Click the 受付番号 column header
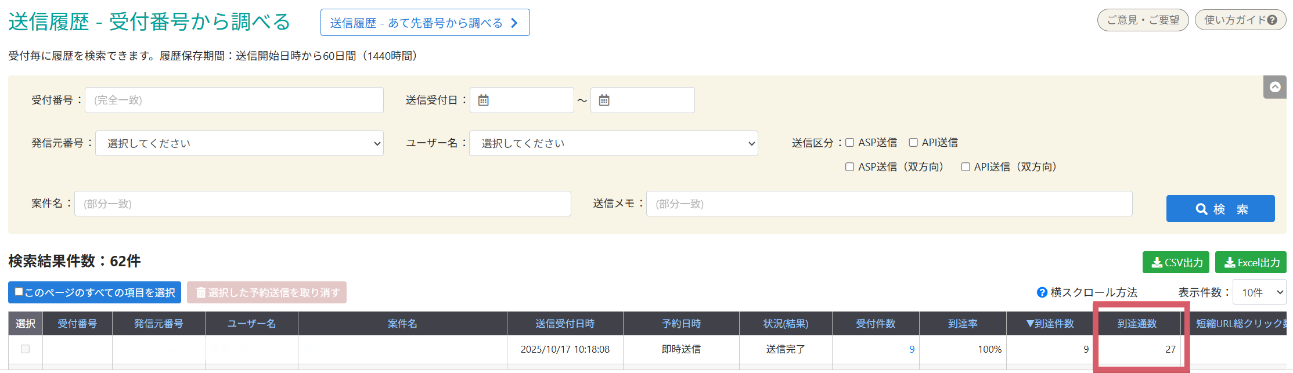This screenshot has height=373, width=1293. (x=77, y=324)
